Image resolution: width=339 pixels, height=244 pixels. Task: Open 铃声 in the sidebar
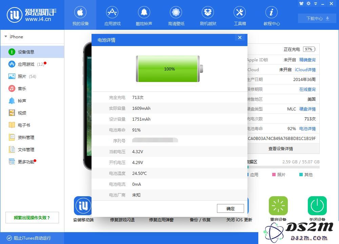32,101
